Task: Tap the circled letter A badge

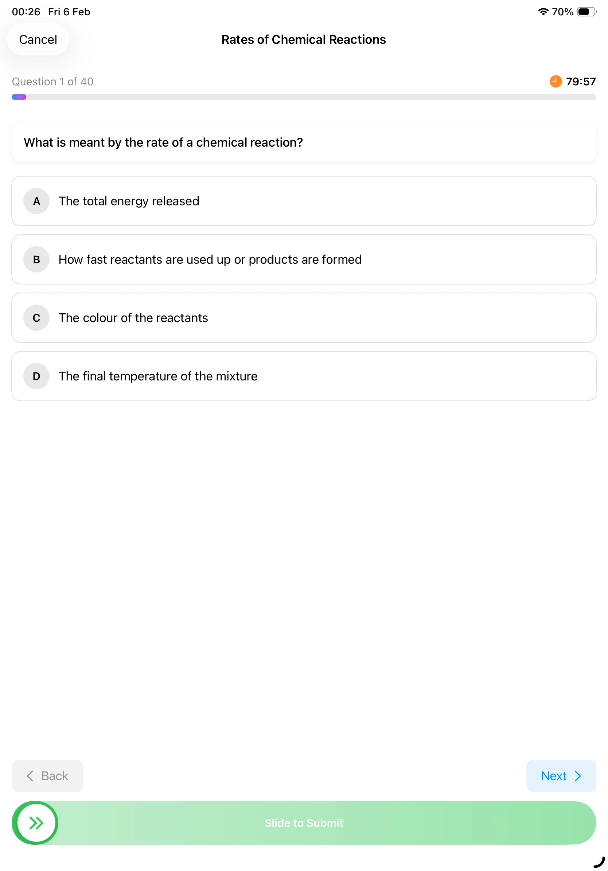Action: click(x=36, y=201)
